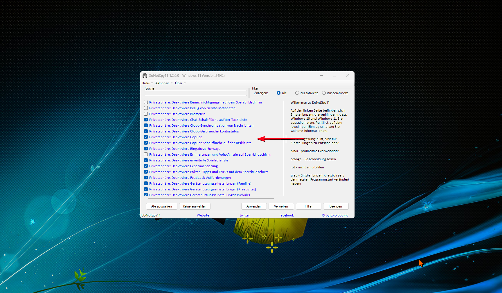
Task: Uncheck 'Deaktiviere Chat-Schaltfläche auf der Taskleiste'
Action: click(x=146, y=120)
